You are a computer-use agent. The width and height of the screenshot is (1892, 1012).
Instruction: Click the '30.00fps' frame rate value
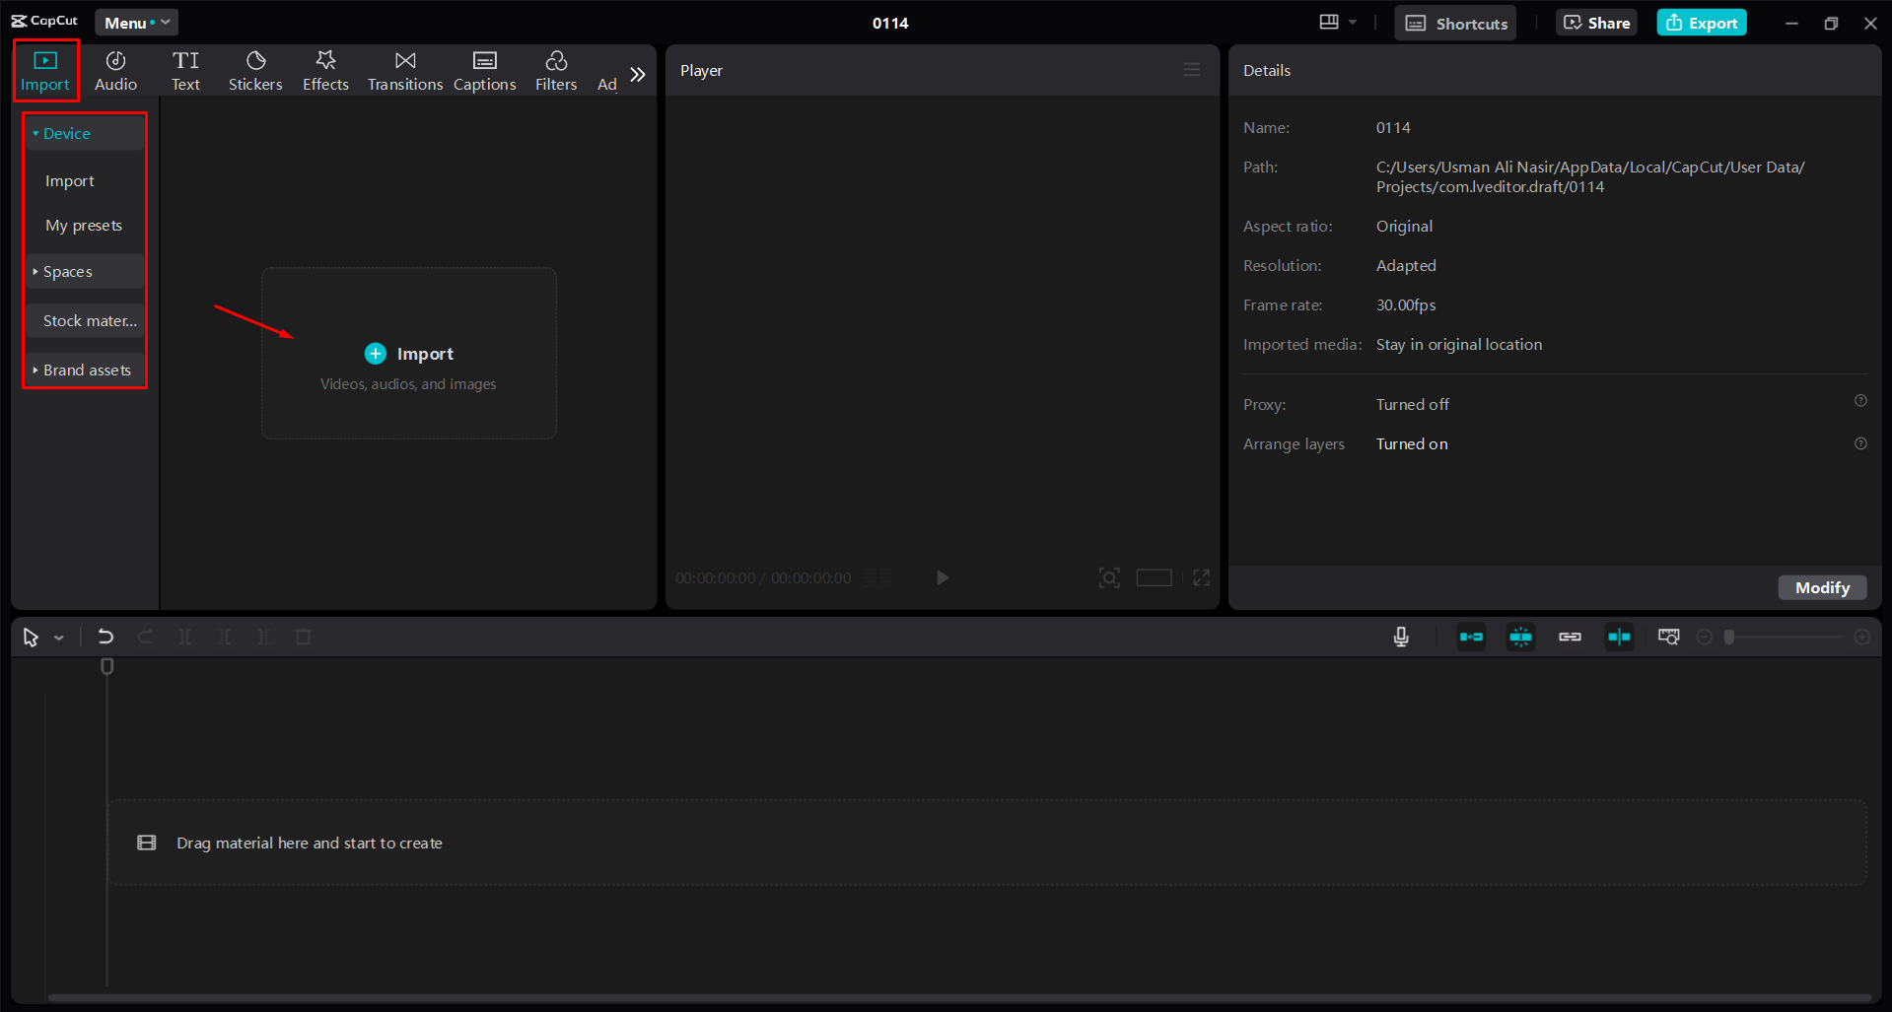[x=1406, y=305]
